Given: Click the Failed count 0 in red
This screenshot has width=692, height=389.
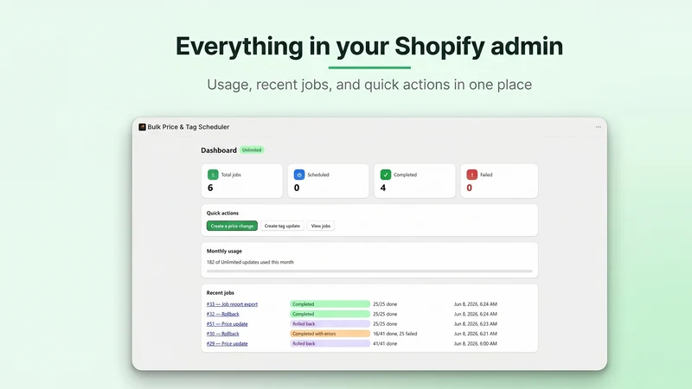Looking at the screenshot, I should tap(469, 188).
